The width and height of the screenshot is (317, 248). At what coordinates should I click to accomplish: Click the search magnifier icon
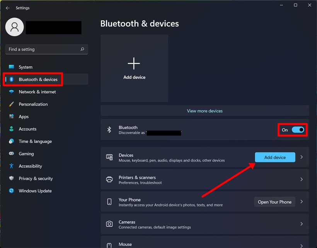(x=82, y=49)
